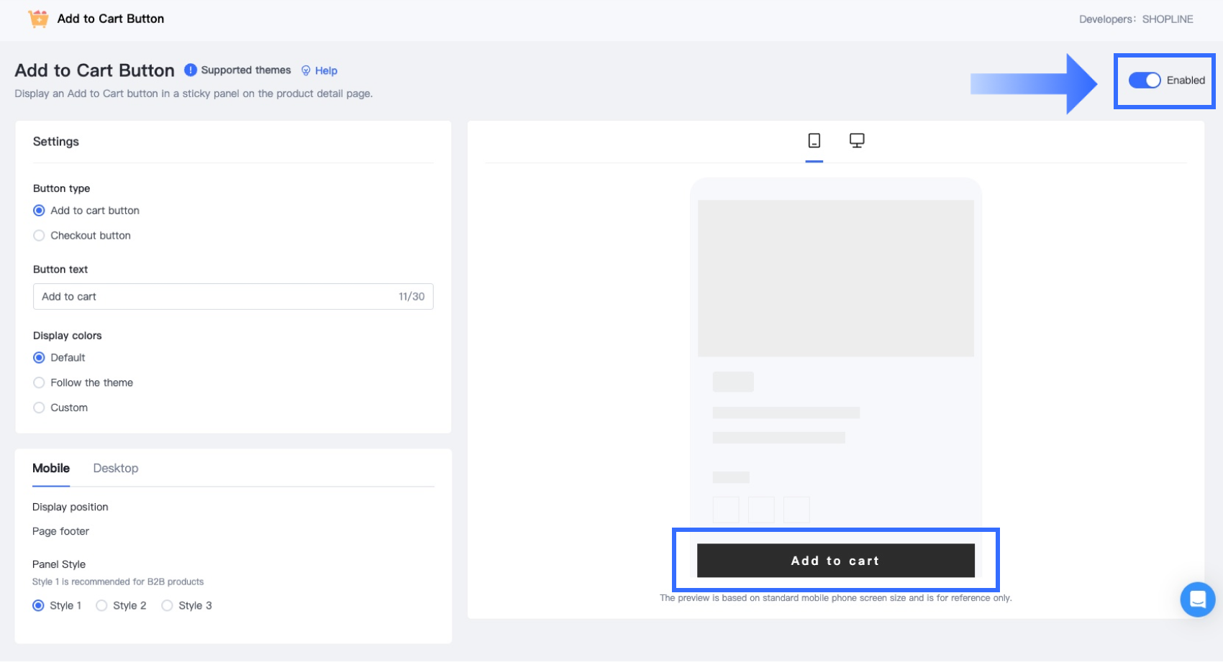Toggle the Enabled switch off
Screen dimensions: 1223x662
(1144, 81)
